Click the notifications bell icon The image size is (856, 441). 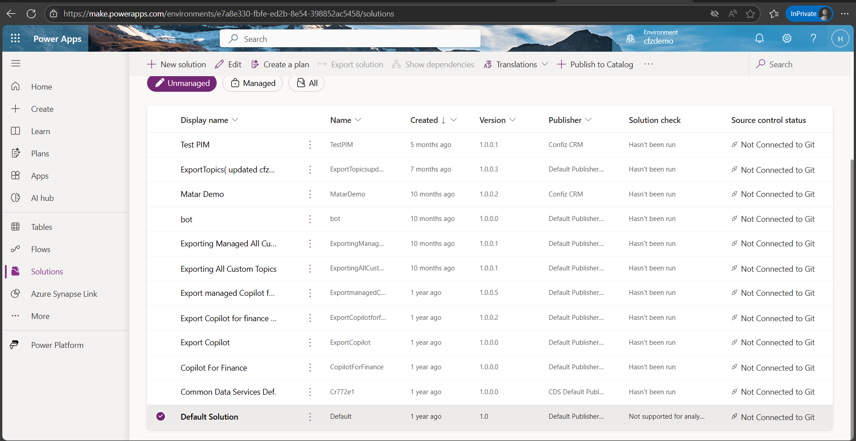759,39
